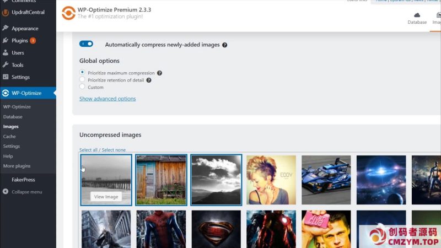441x248 pixels.
Task: Open Cache submenu under WP-Optimize
Action: (9, 136)
